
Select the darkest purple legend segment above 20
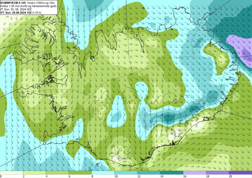(x=240, y=172)
